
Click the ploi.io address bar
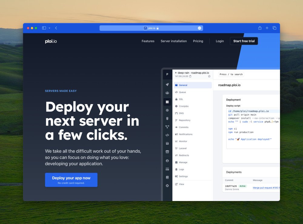151,28
